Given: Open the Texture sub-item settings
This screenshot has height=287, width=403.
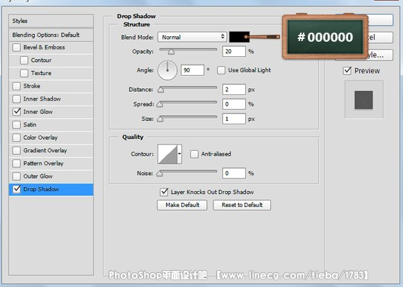Looking at the screenshot, I should click(x=41, y=73).
